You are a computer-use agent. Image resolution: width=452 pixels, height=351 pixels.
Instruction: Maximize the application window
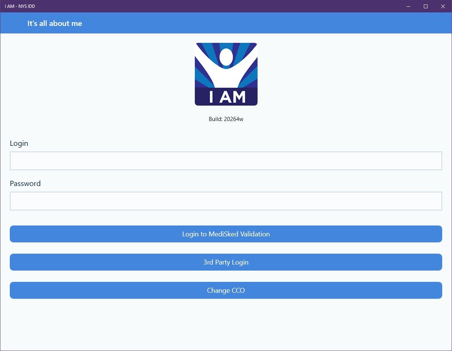425,6
